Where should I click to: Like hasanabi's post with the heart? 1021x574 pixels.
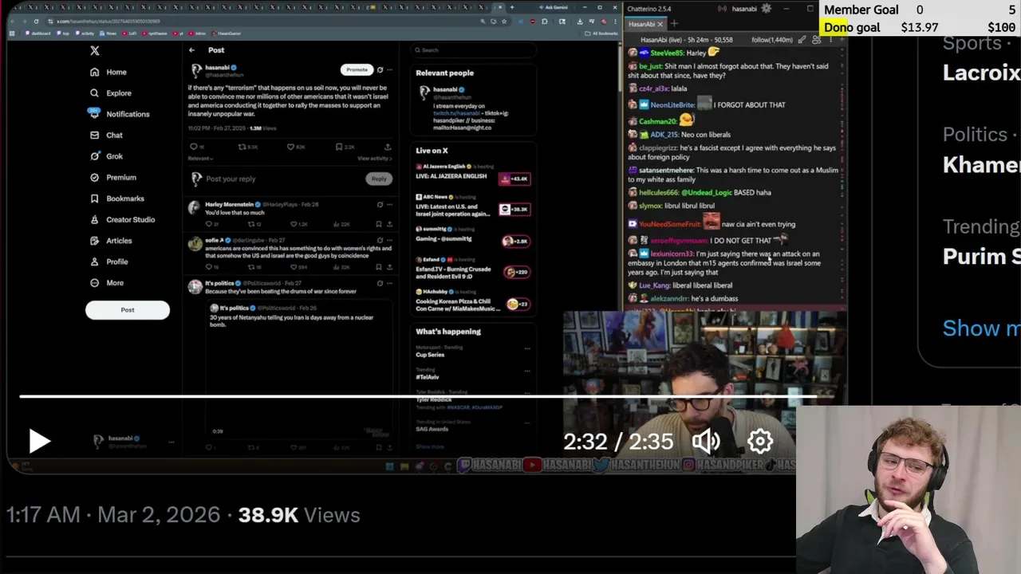click(291, 147)
